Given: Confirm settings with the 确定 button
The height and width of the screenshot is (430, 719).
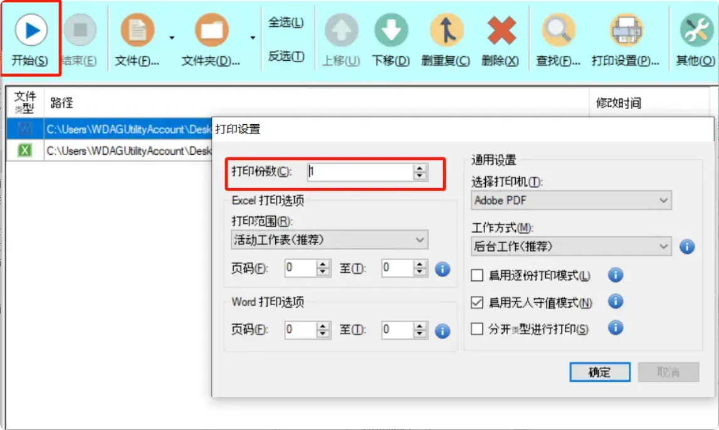Looking at the screenshot, I should pos(599,372).
